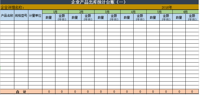Viewport: 200px width, 95px height.
Task: Click the 金额(千元) header under 2月
Action: 88,17
